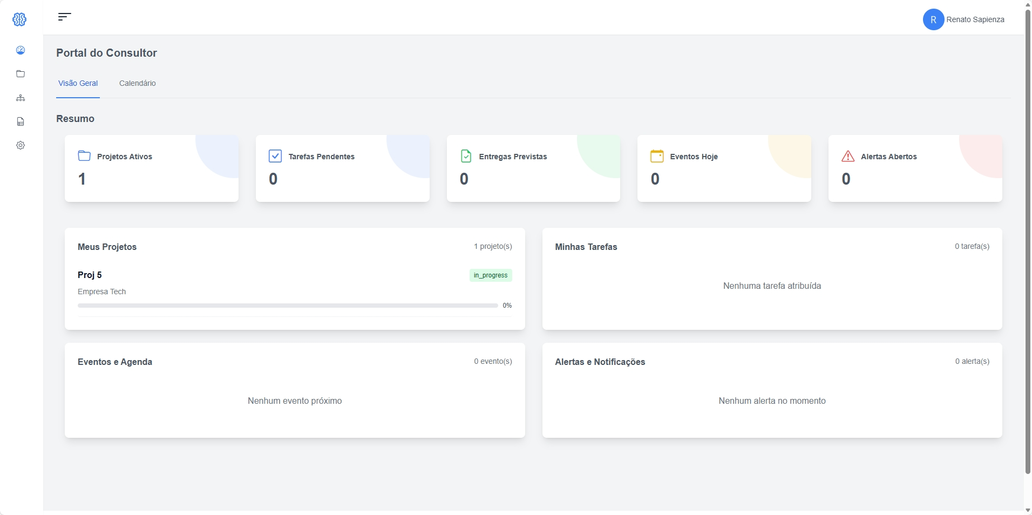
Task: Switch to the Calendário tab
Action: tap(137, 83)
